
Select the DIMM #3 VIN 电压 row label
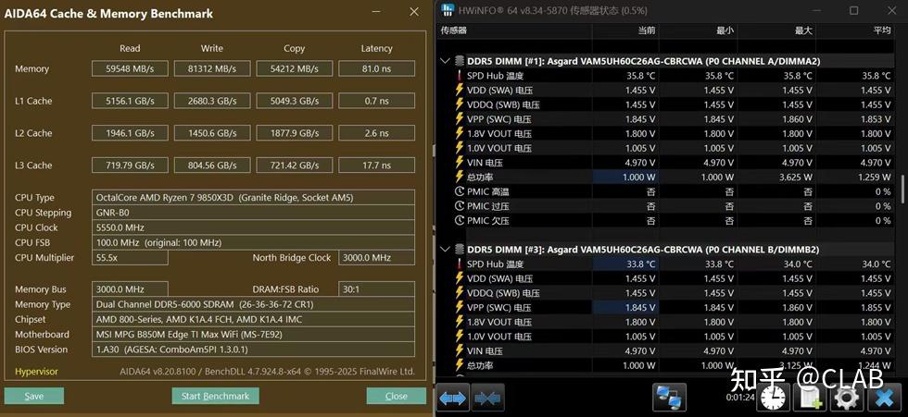click(x=485, y=351)
